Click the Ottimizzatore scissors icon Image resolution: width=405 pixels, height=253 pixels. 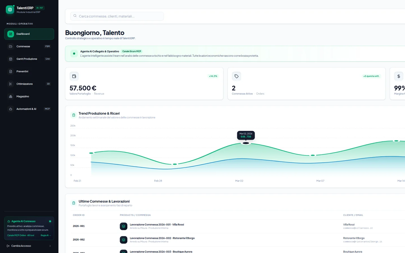click(x=11, y=84)
